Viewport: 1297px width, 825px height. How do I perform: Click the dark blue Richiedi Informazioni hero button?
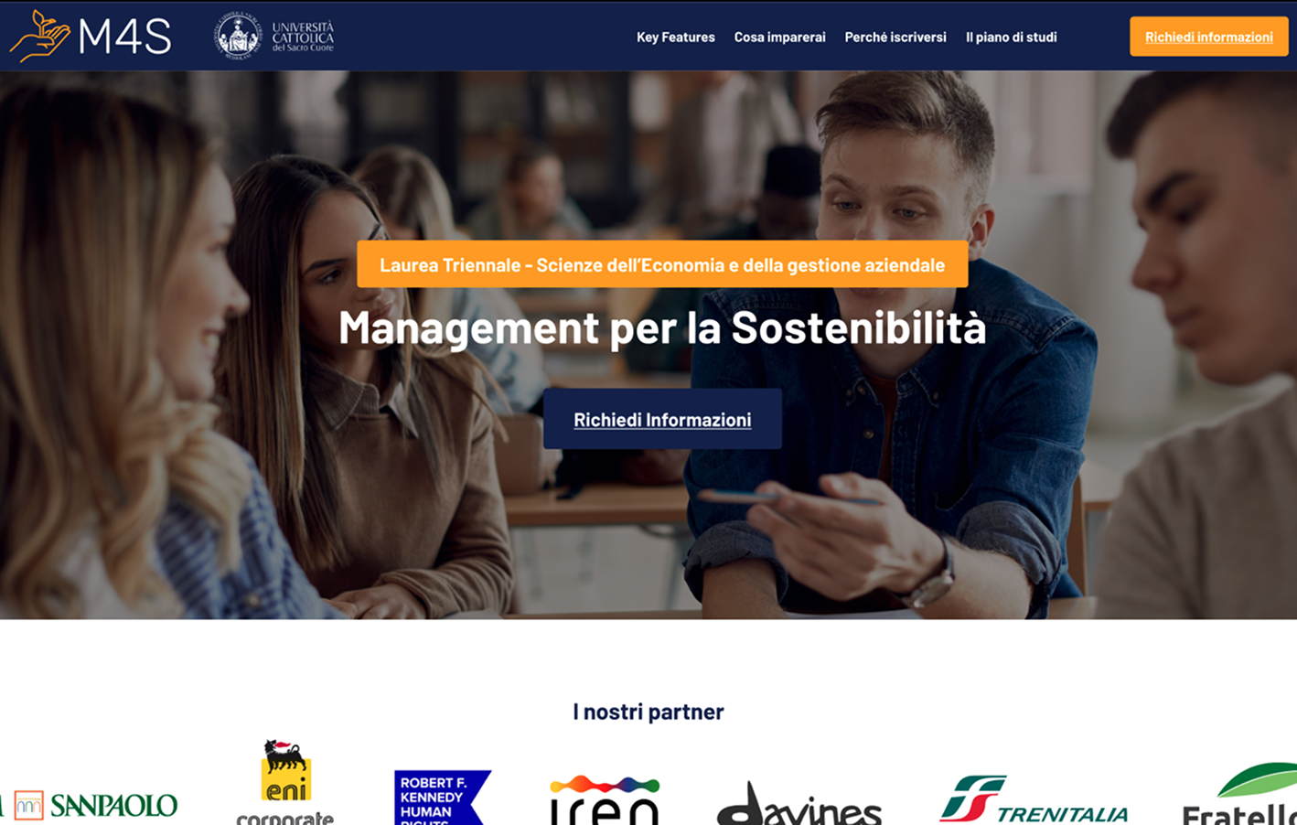coord(662,419)
